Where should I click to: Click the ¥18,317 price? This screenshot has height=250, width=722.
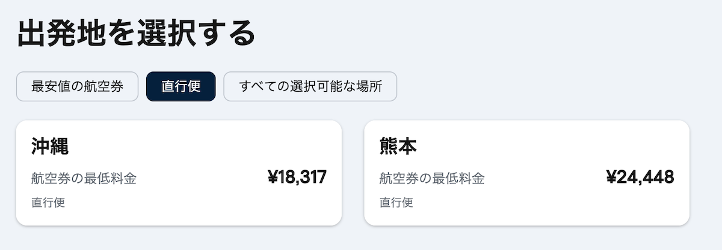[297, 177]
